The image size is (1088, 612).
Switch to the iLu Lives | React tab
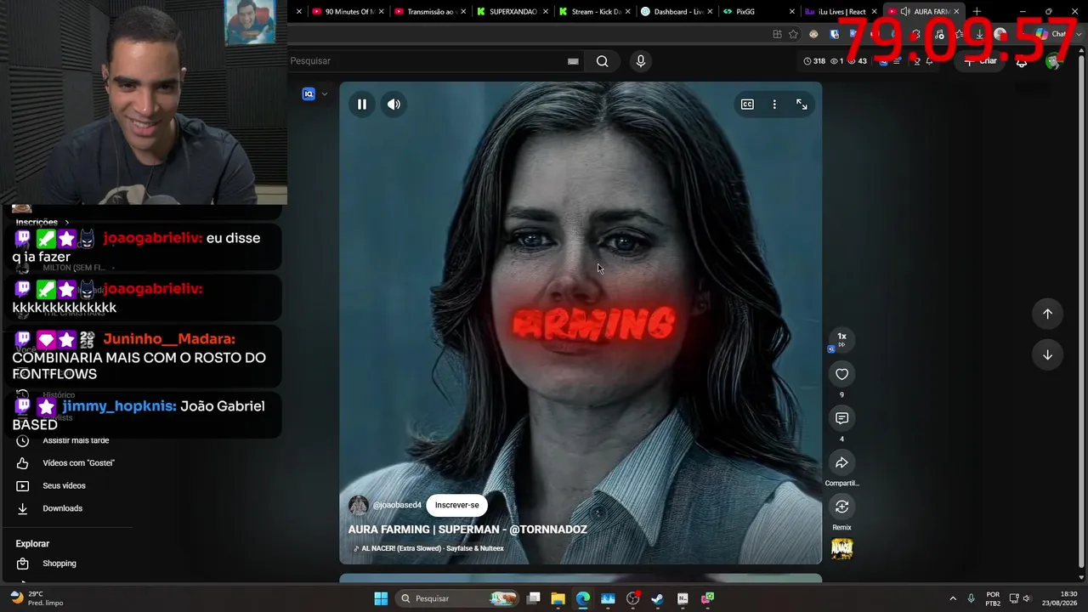coord(836,12)
